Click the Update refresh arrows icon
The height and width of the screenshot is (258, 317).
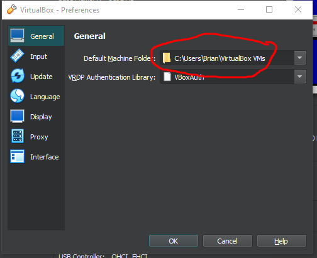pos(18,76)
